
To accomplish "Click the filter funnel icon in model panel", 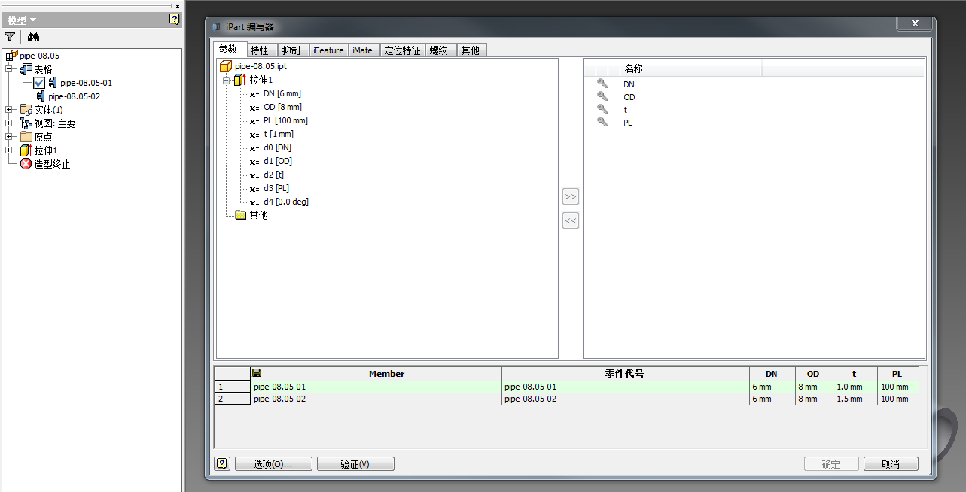I will [10, 36].
